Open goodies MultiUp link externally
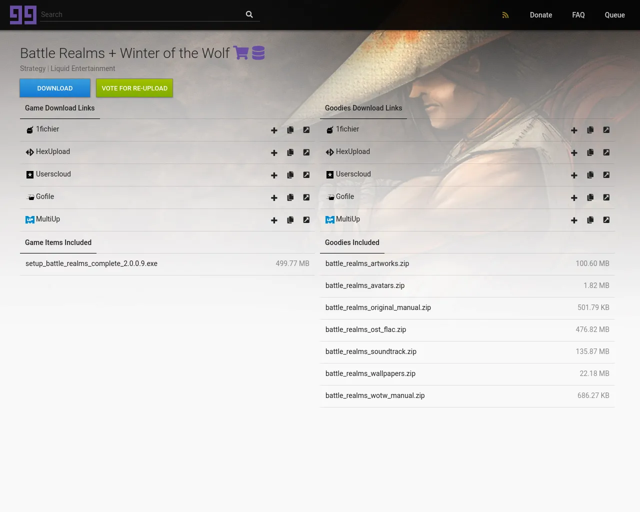 pyautogui.click(x=606, y=220)
